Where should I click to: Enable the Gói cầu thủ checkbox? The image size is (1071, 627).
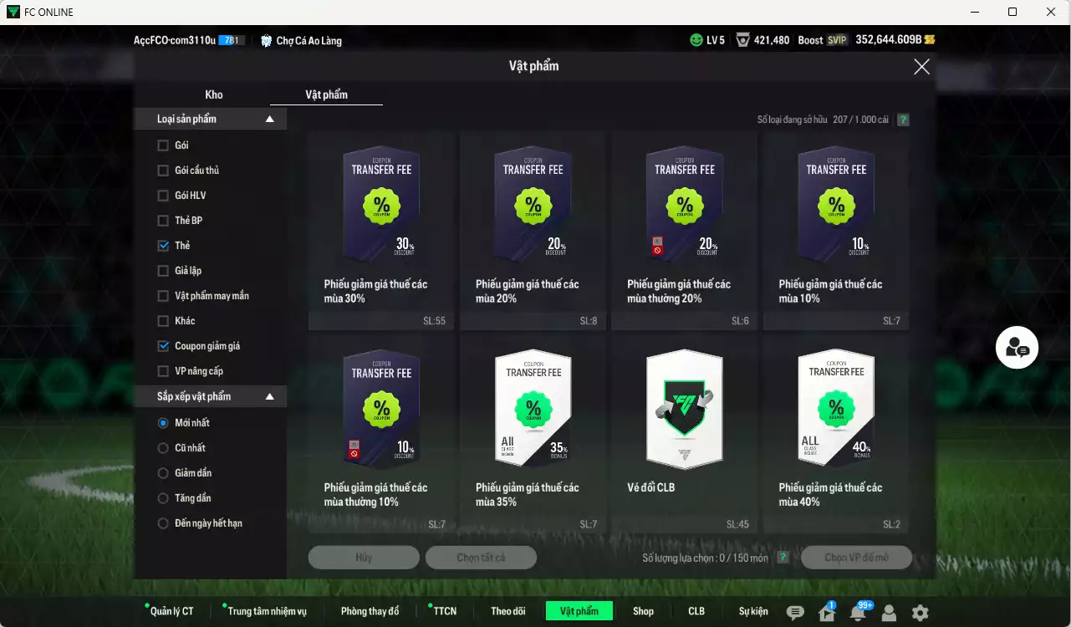(x=163, y=171)
